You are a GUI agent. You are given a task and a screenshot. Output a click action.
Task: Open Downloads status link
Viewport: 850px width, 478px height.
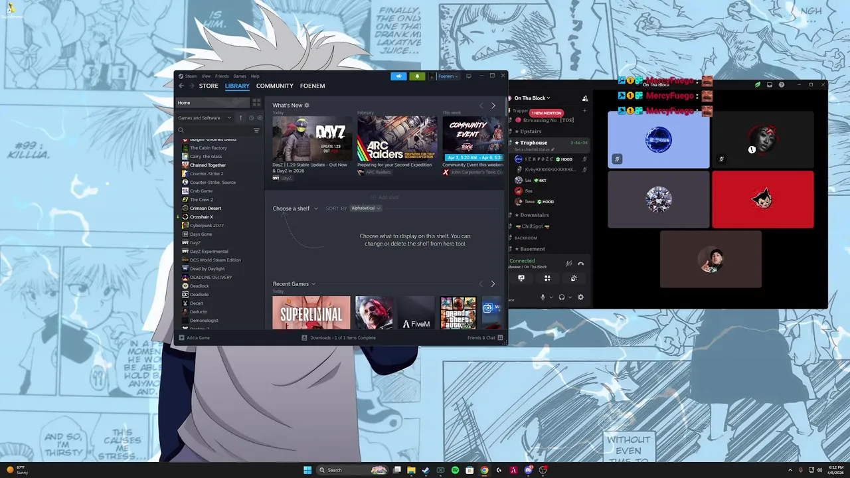point(339,338)
